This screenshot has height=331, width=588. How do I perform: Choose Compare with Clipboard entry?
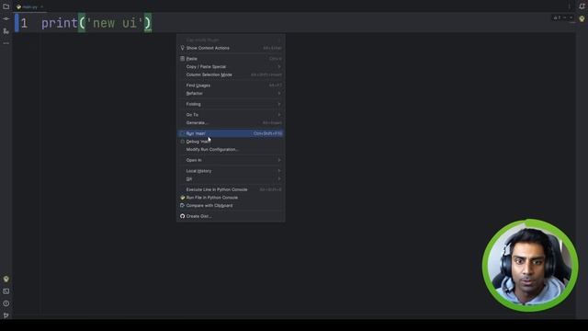pos(231,206)
